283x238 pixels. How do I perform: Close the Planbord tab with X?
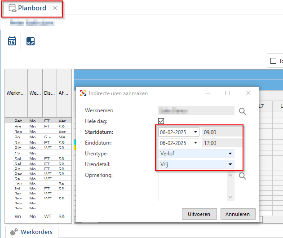pyautogui.click(x=55, y=8)
